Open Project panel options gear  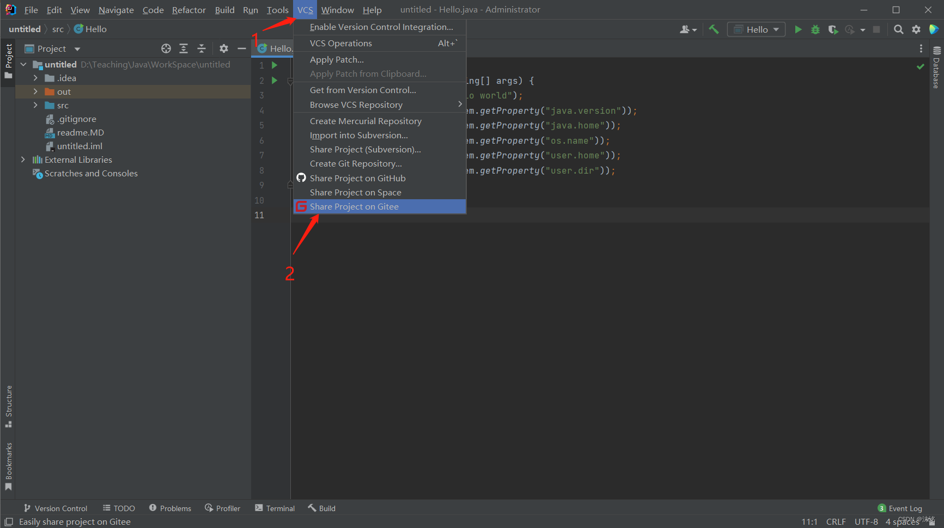(x=224, y=48)
